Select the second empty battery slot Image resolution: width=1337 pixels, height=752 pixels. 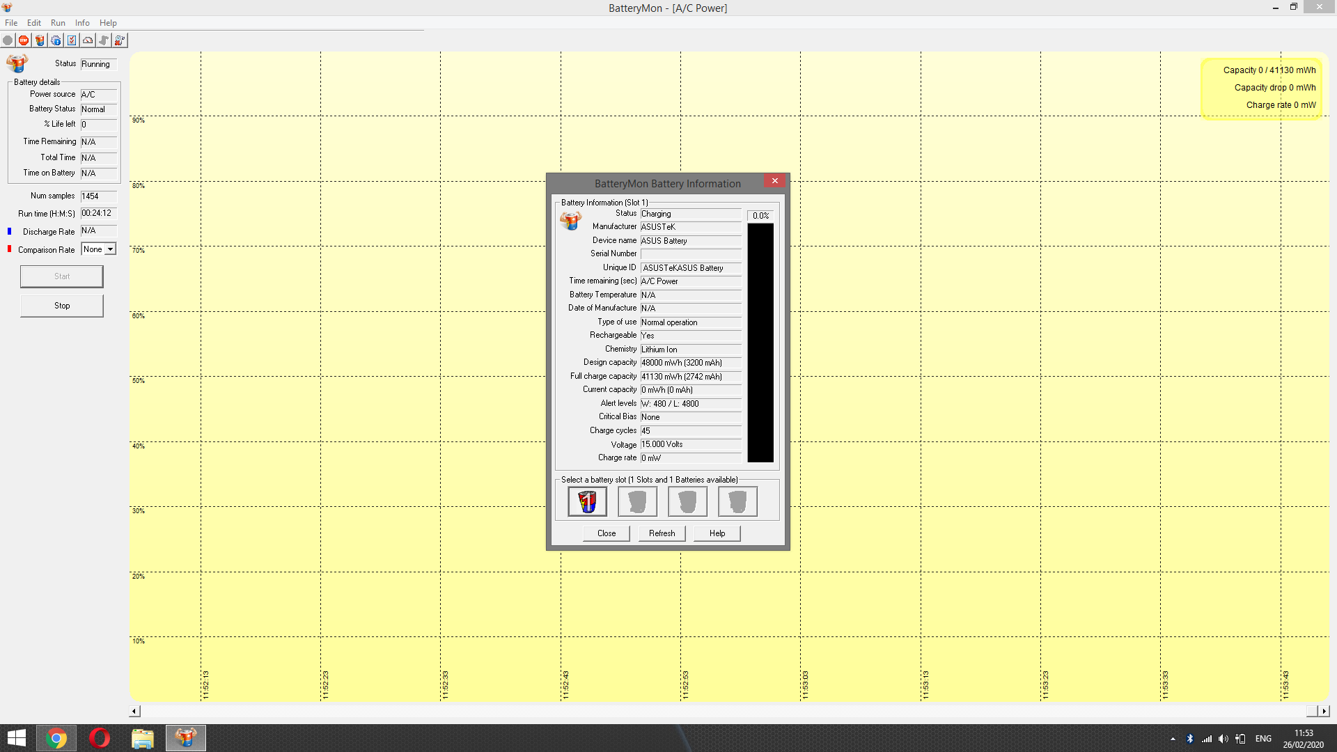coord(637,501)
